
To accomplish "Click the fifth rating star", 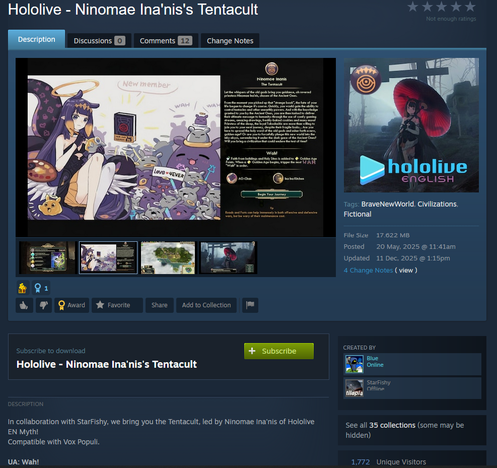I will pyautogui.click(x=470, y=7).
